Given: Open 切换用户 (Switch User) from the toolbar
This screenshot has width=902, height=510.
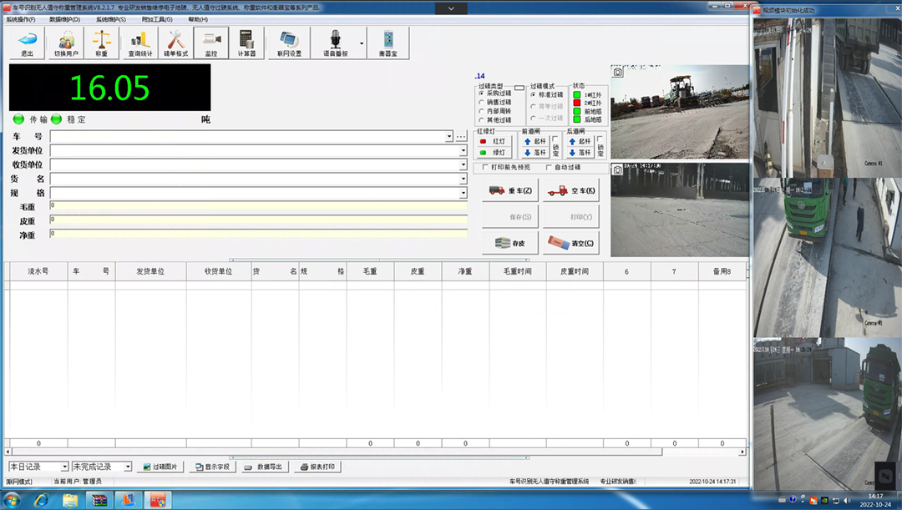Looking at the screenshot, I should point(66,43).
